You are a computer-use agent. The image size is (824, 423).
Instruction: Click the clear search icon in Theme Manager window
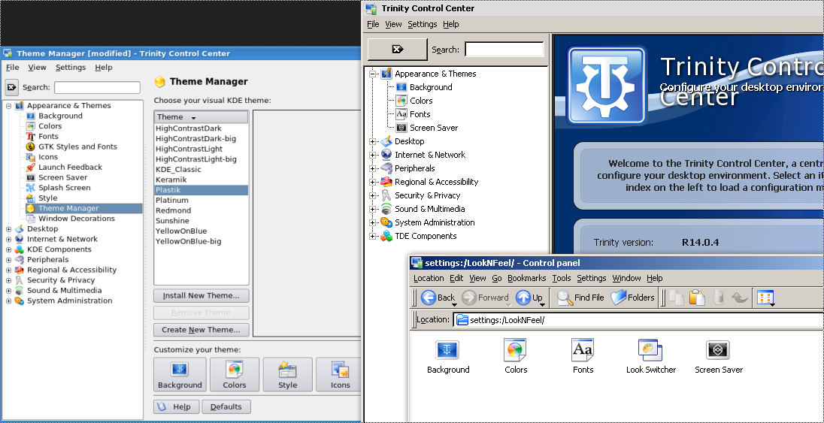click(x=11, y=87)
